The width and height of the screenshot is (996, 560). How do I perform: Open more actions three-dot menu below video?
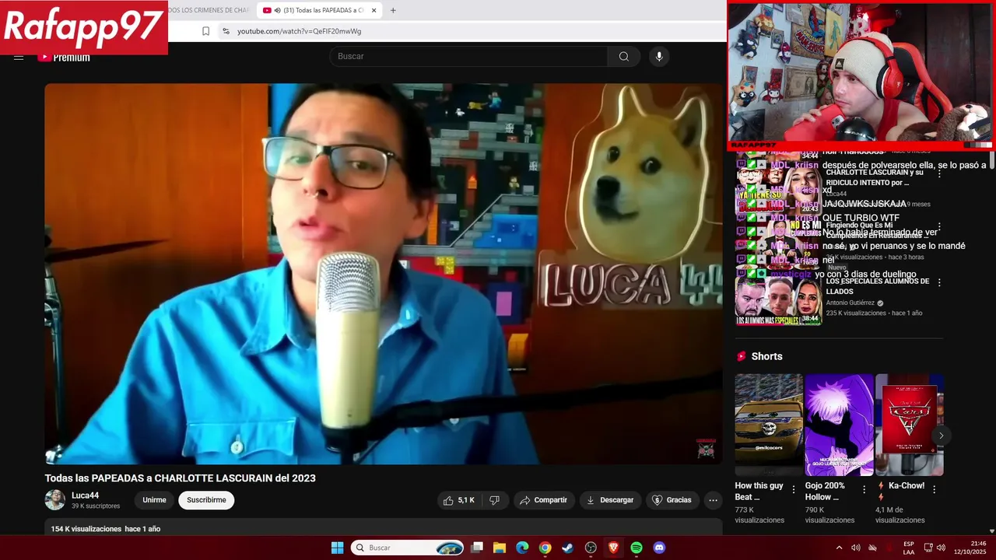click(713, 500)
